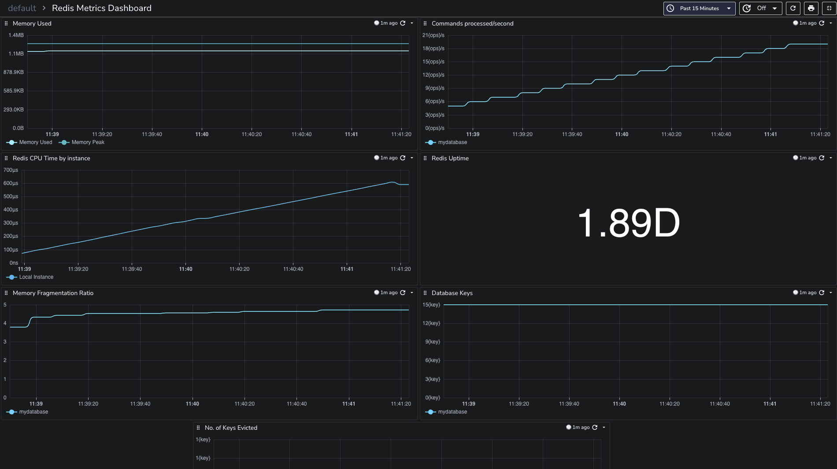Expand the Memory Fragmentation Ratio panel menu
Screen dimensions: 837x469
click(412, 293)
